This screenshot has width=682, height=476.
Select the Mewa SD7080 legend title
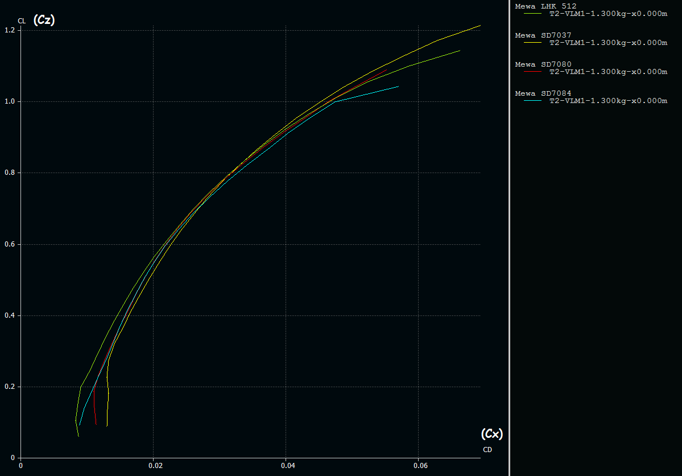pyautogui.click(x=543, y=64)
